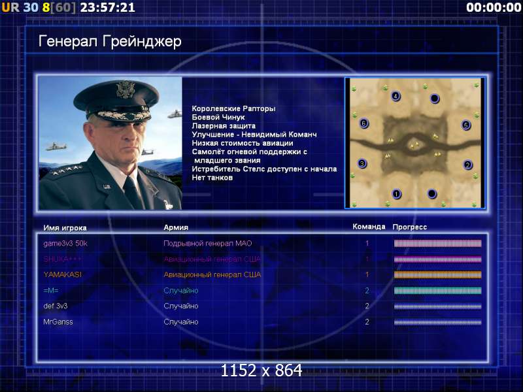The image size is (523, 392).
Task: Click YAMAKASI's army 'Авиационный генерал США'
Action: click(x=212, y=274)
